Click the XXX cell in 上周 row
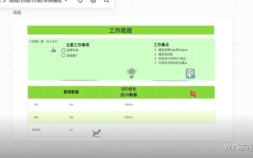Screen dimensions: 253x158 coord(71,105)
